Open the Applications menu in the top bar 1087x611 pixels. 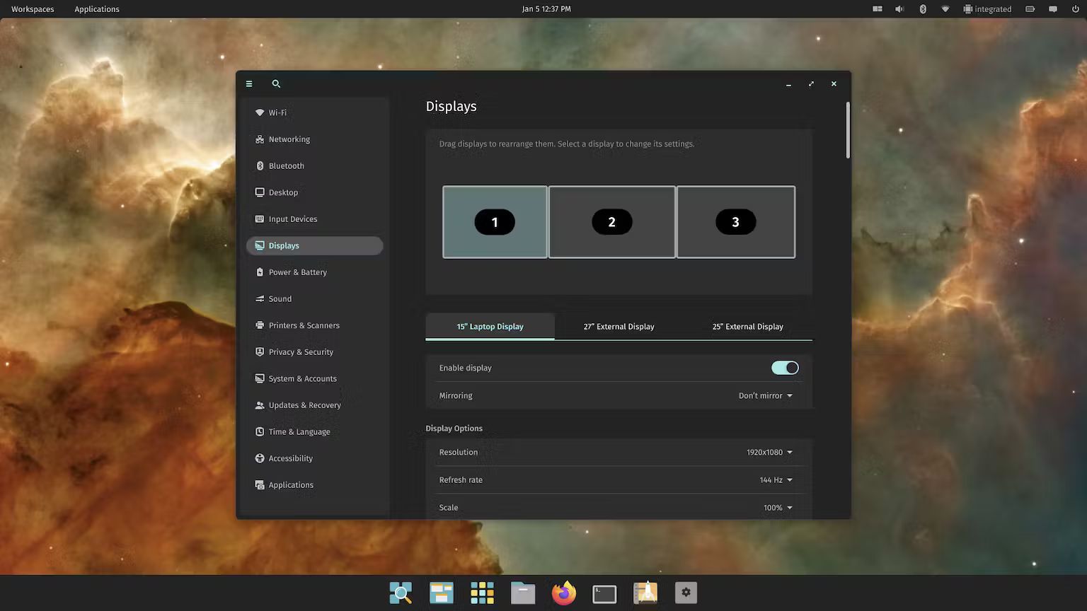[x=96, y=9]
